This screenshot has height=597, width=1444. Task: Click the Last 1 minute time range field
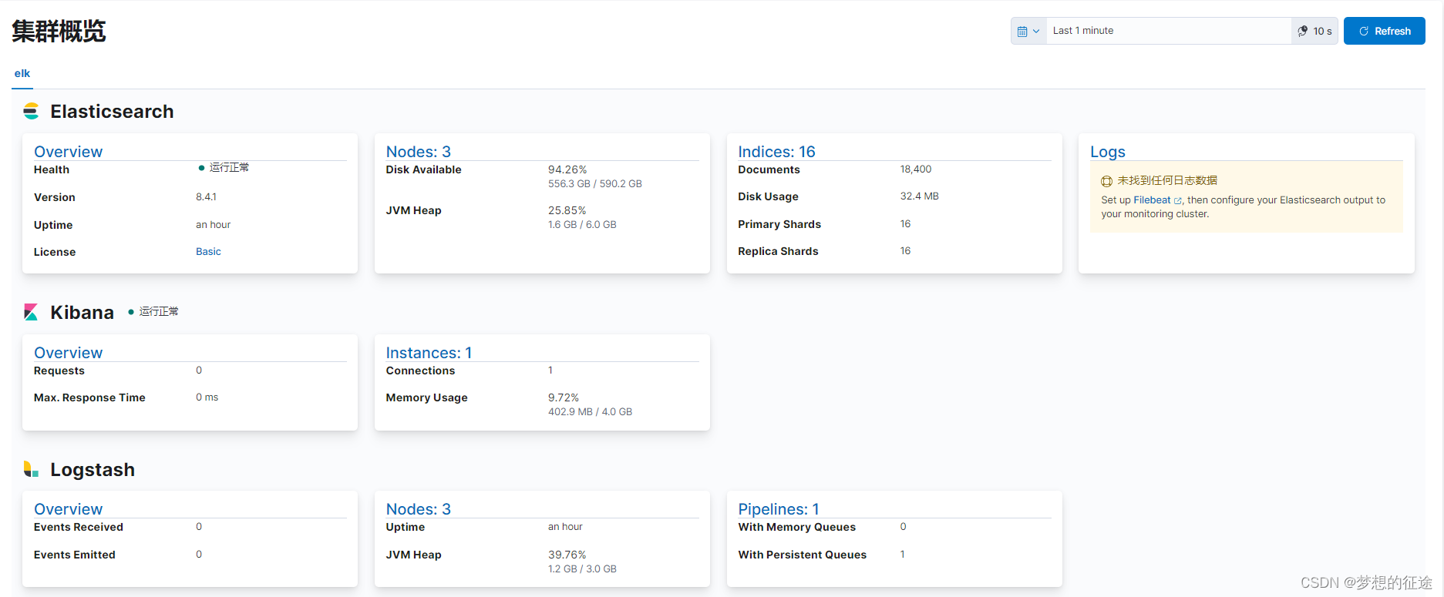(1169, 31)
